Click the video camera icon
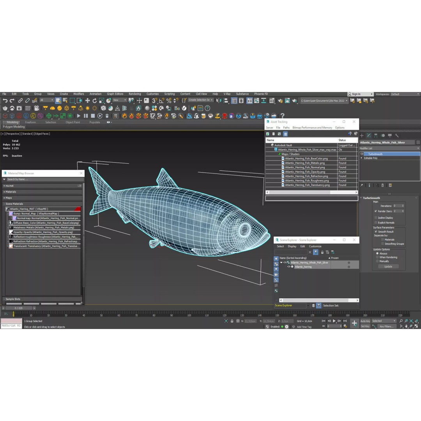Image resolution: width=421 pixels, height=421 pixels. point(37,108)
